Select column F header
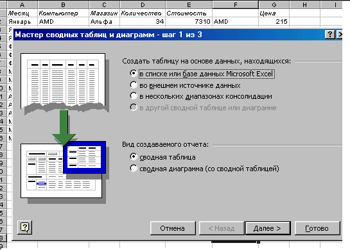The image size is (350, 250). click(x=235, y=4)
